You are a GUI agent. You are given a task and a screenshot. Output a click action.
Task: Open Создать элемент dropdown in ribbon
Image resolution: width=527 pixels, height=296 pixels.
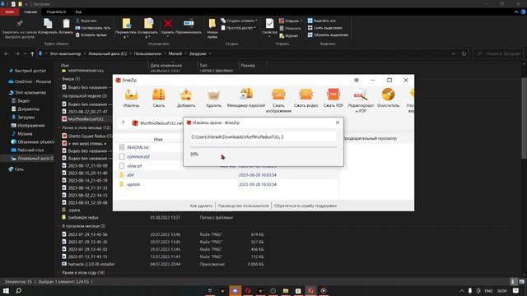pos(239,21)
